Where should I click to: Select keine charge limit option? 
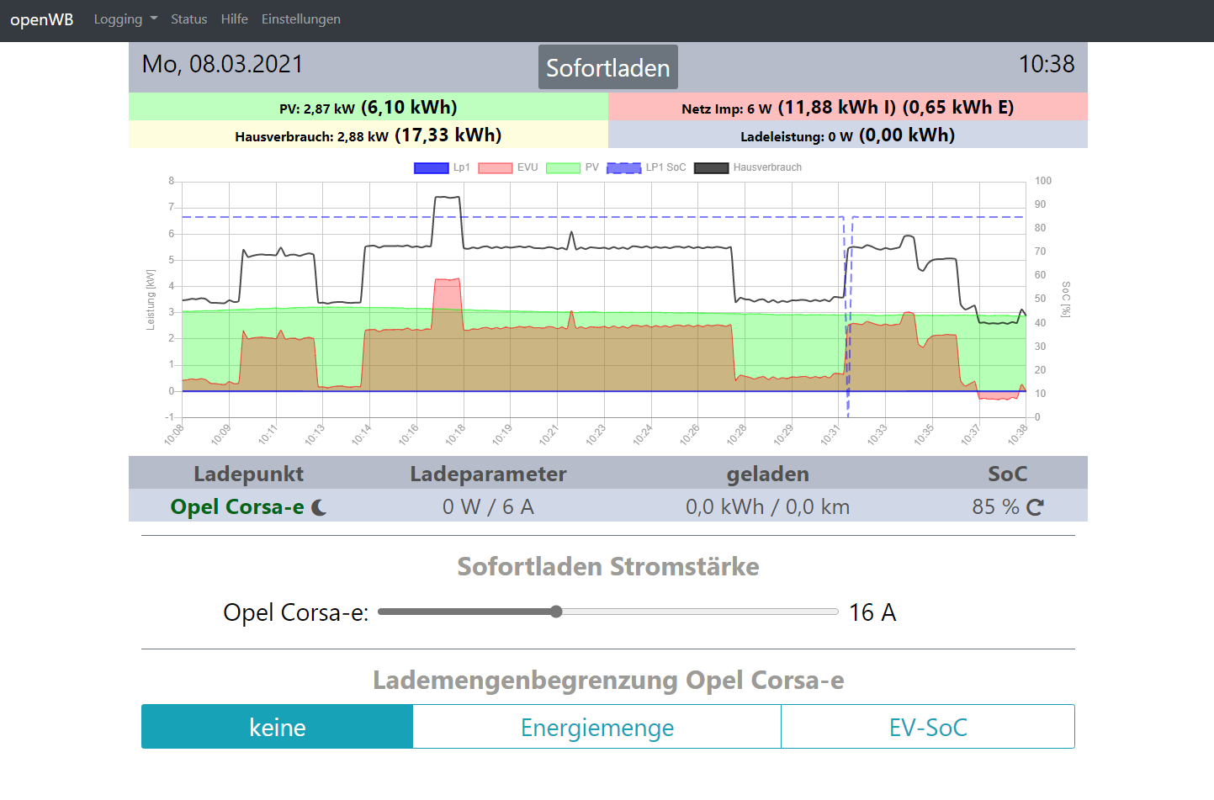pyautogui.click(x=277, y=727)
